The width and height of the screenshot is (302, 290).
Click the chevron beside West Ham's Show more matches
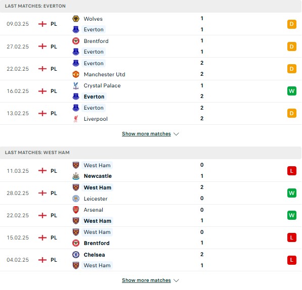(176, 280)
